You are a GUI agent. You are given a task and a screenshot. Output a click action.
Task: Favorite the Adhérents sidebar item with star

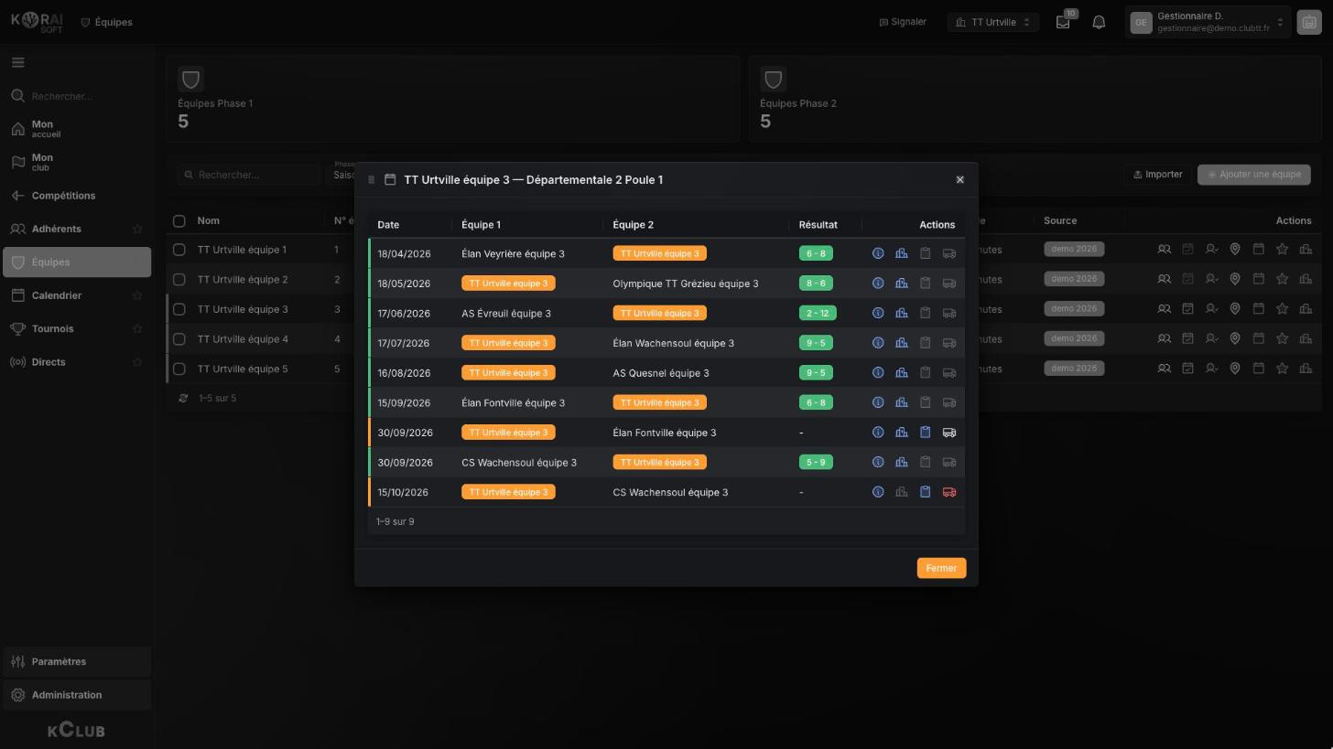coord(137,229)
